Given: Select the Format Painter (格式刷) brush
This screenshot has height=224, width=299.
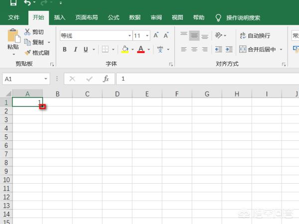Looking at the screenshot, I should click(28, 53).
